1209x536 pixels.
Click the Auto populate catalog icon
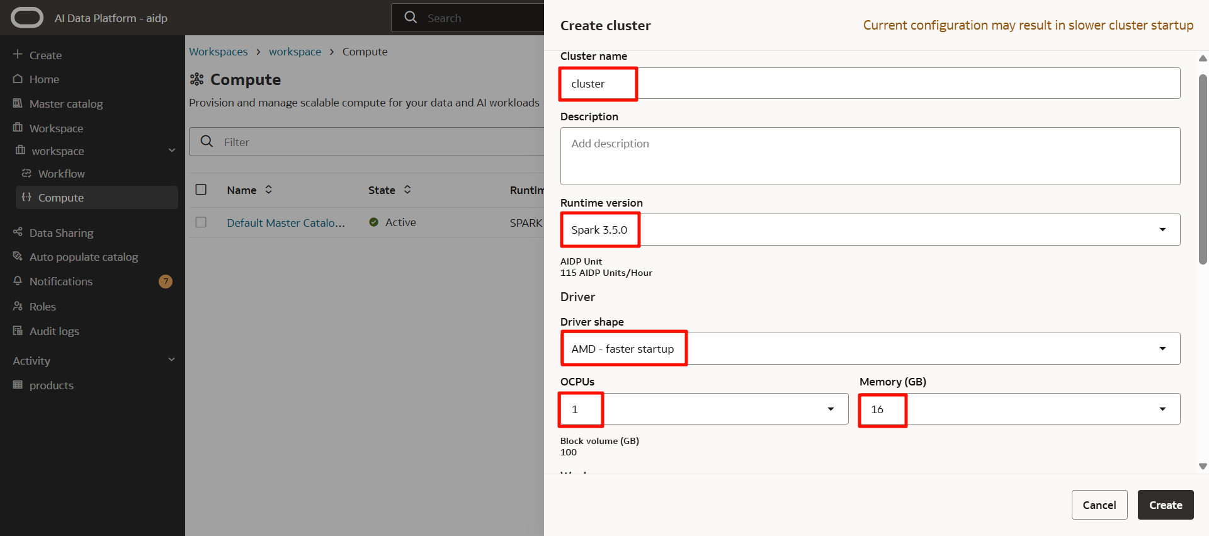pos(18,256)
